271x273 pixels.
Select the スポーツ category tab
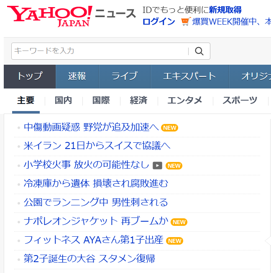240,101
